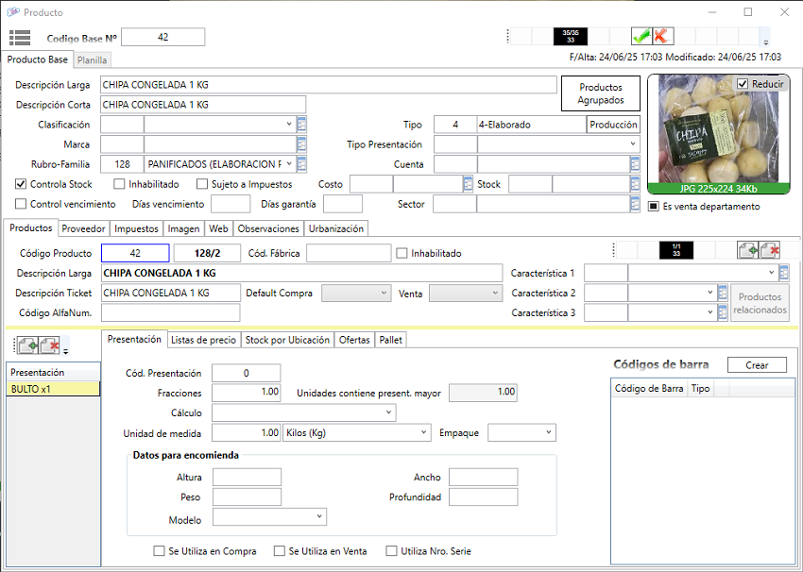
Task: Click the green checkmark save icon
Action: pyautogui.click(x=641, y=37)
